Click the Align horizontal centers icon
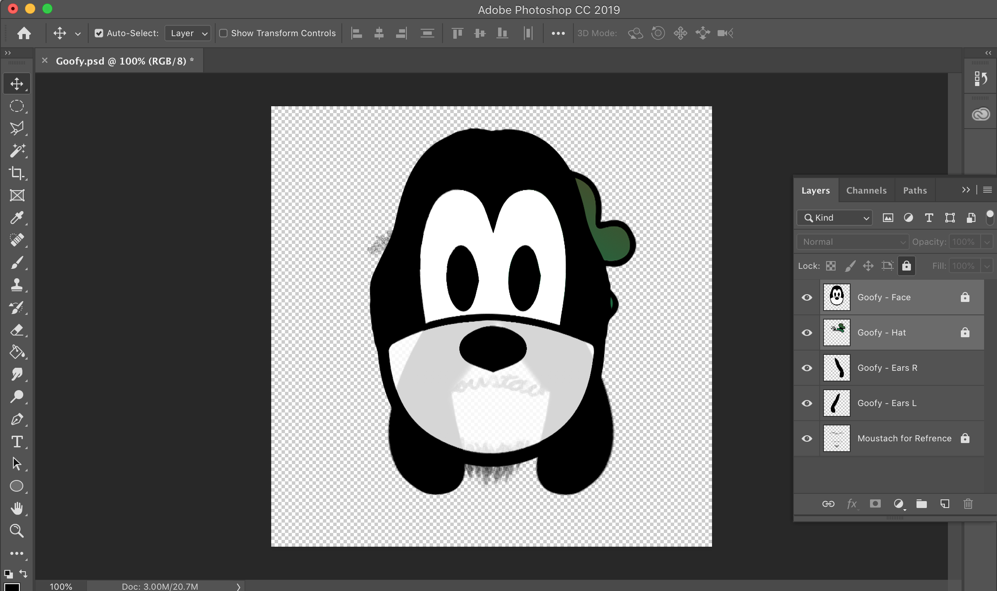997x591 pixels. 379,33
